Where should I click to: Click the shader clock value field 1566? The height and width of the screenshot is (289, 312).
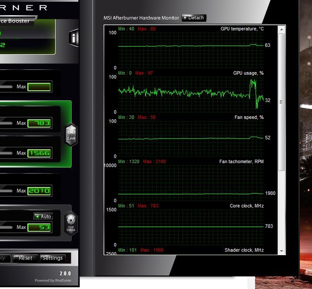pyautogui.click(x=39, y=153)
